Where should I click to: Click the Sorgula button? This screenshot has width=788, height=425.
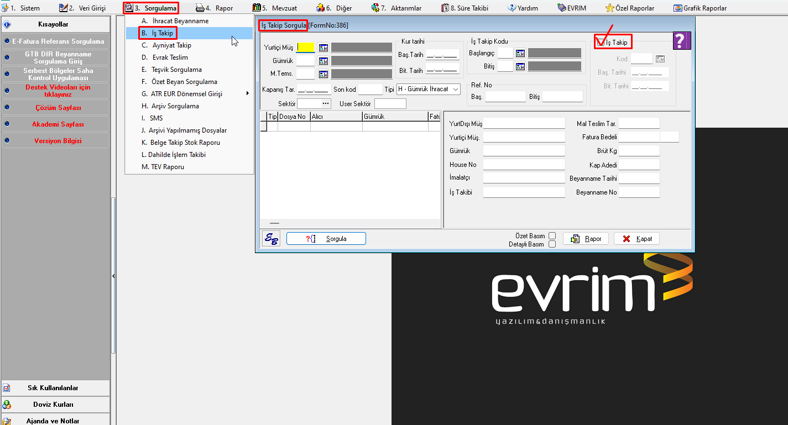(x=326, y=239)
